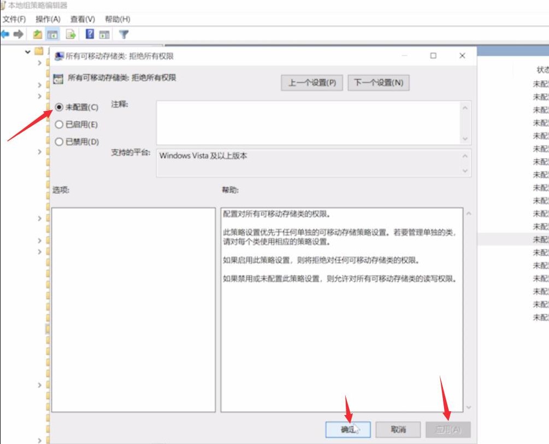This screenshot has width=549, height=444.
Task: Click the 如果启用此策略设置 help paragraph
Action: [321, 260]
